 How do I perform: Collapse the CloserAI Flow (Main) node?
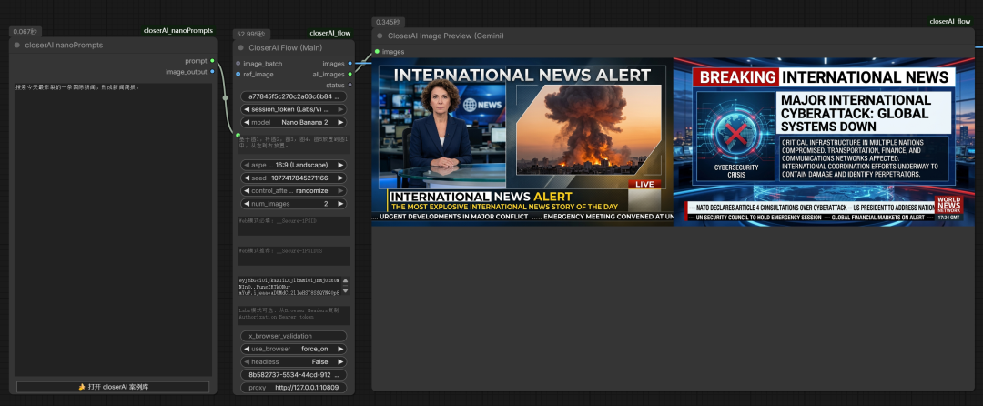pos(241,47)
